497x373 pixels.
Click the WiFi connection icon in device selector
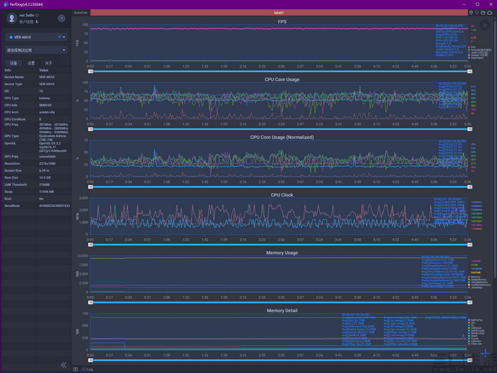(59, 37)
